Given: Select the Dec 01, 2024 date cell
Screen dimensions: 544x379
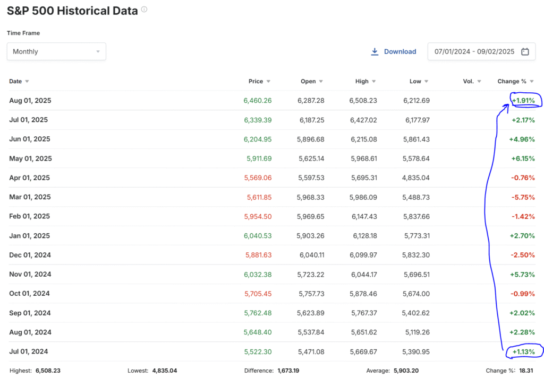Looking at the screenshot, I should (x=30, y=255).
